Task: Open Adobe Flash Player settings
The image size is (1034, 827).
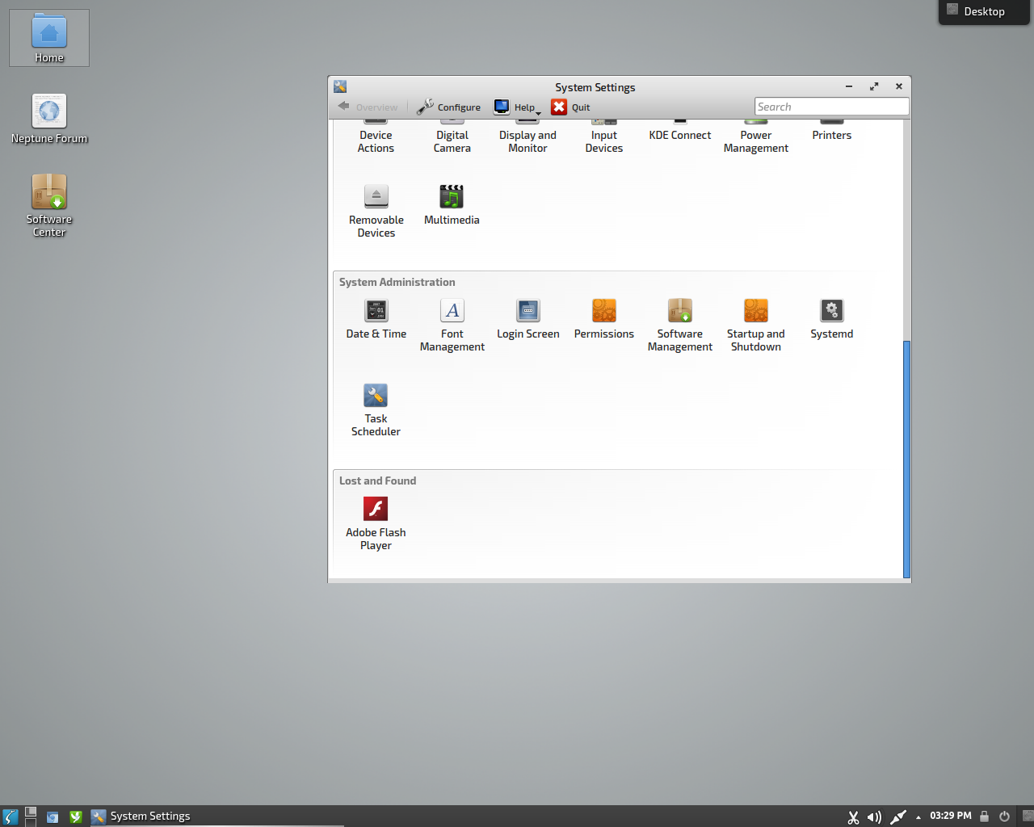Action: (376, 524)
